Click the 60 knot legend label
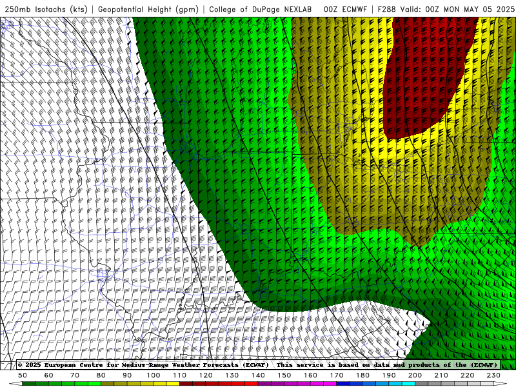 coord(49,375)
